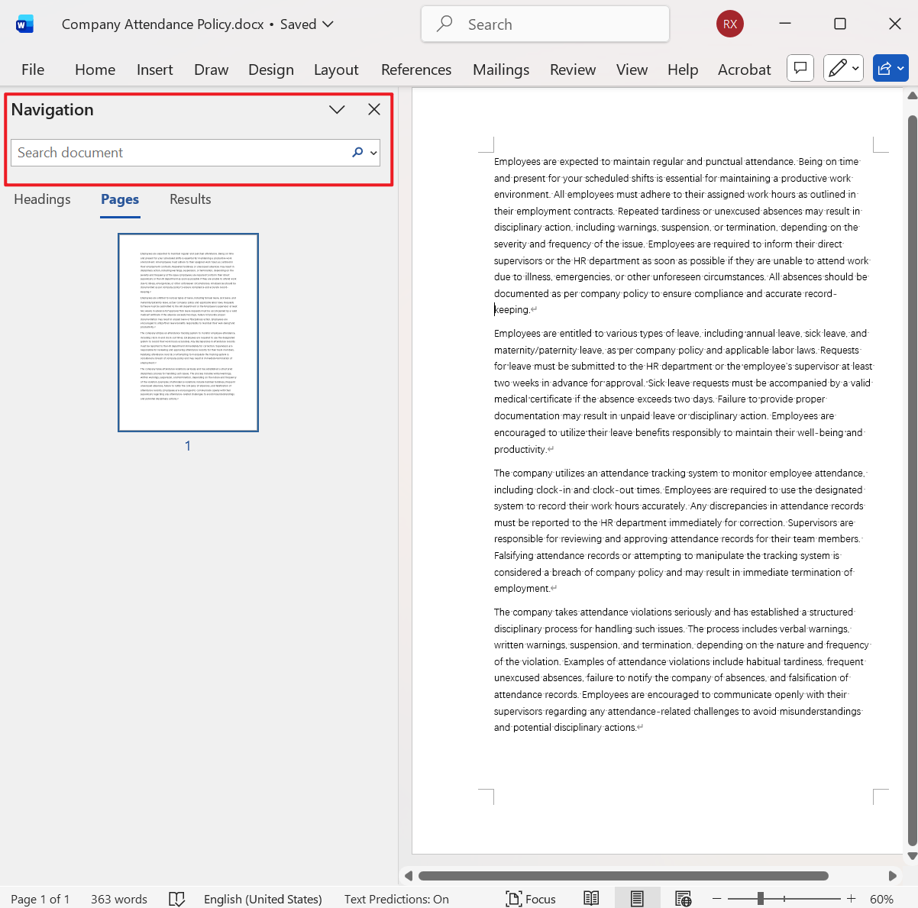Click the spell check proofing icon in status bar
This screenshot has width=918, height=908.
point(176,899)
